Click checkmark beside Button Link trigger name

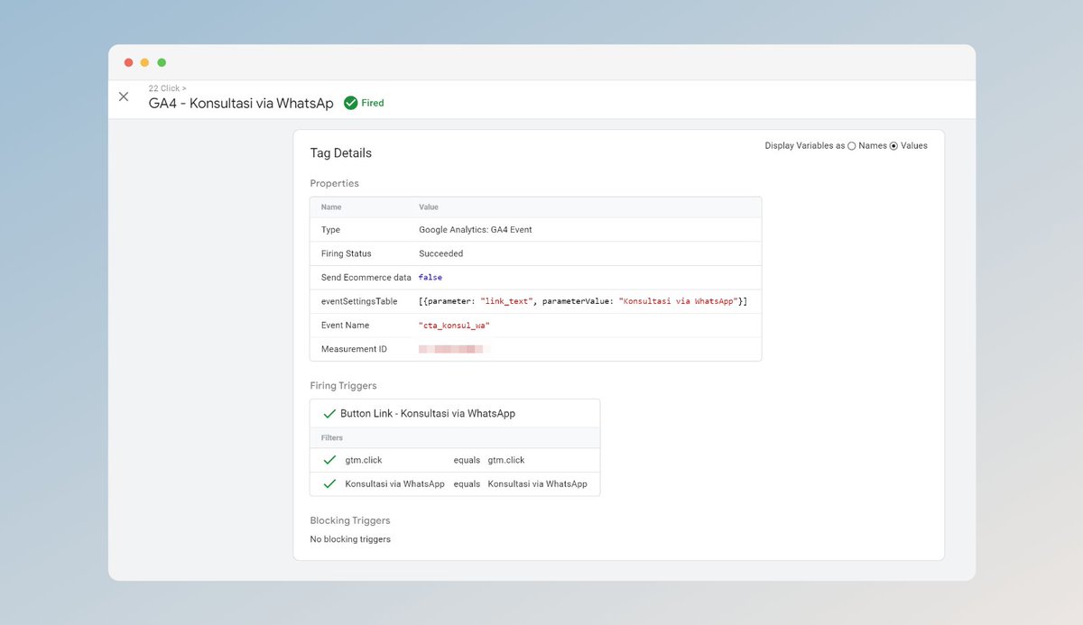point(329,413)
